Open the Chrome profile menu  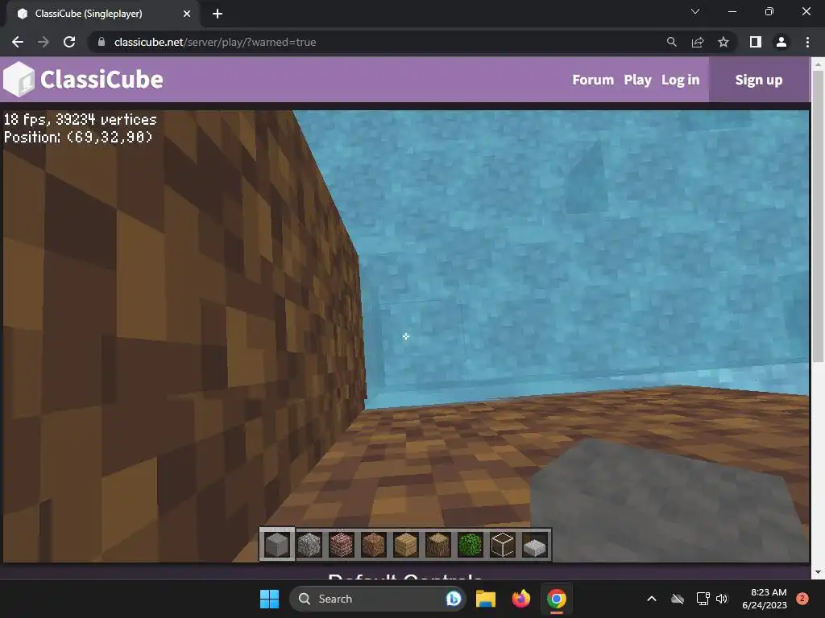781,42
